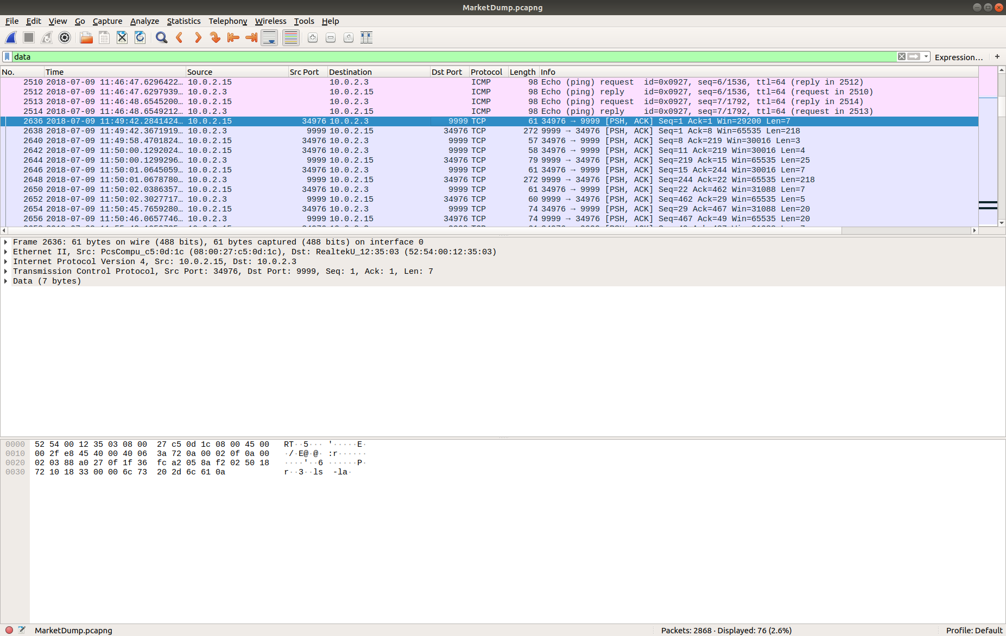Open the Statistics menu

tap(184, 21)
